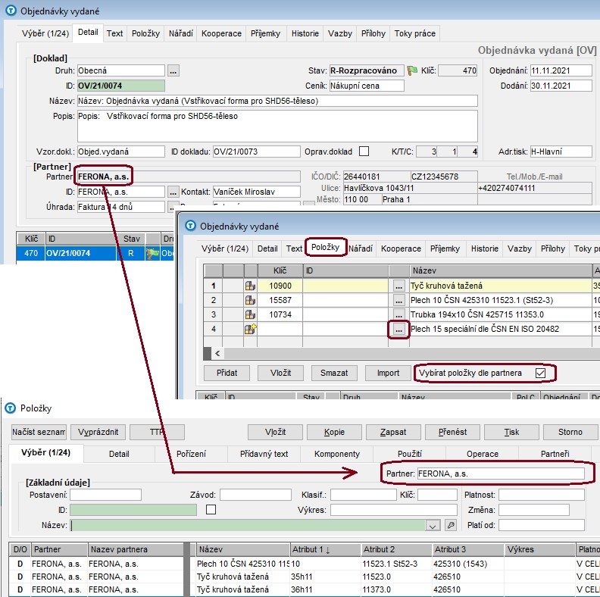The image size is (600, 597).
Task: Click the Výkres input field
Action: click(x=394, y=510)
